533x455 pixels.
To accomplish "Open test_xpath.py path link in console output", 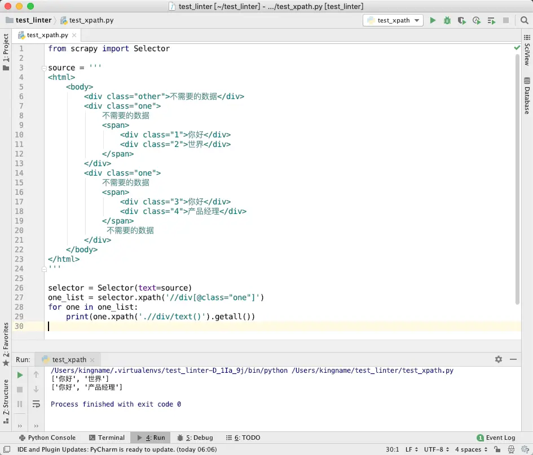I will click(373, 371).
